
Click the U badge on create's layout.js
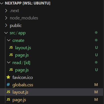click(x=96, y=48)
